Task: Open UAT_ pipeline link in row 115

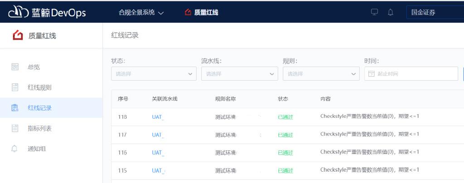Action: 158,171
